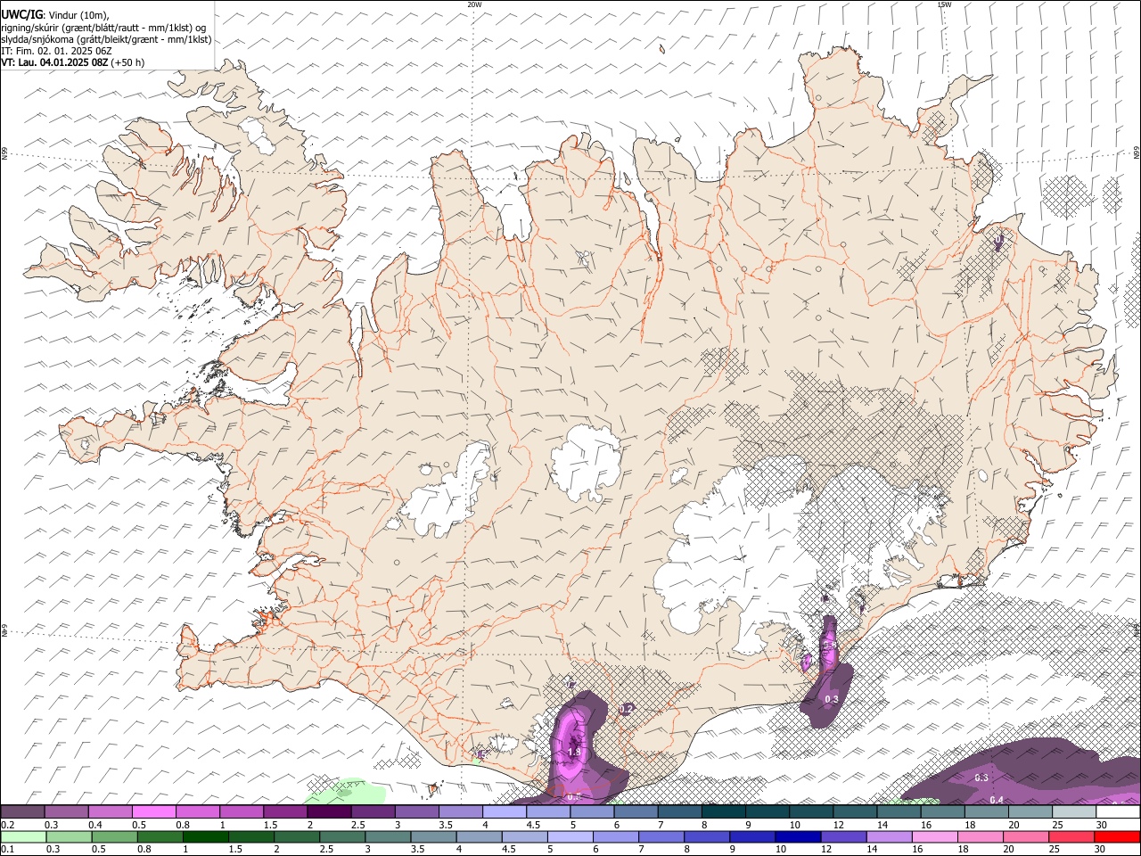
Task: Click the 0.5 green swatch, lower legend row
Action: [114, 837]
